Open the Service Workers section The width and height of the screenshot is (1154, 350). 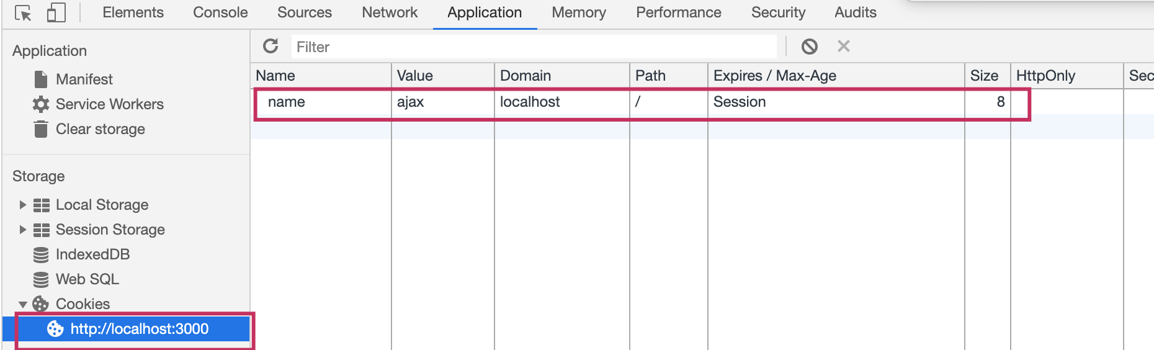(x=109, y=104)
